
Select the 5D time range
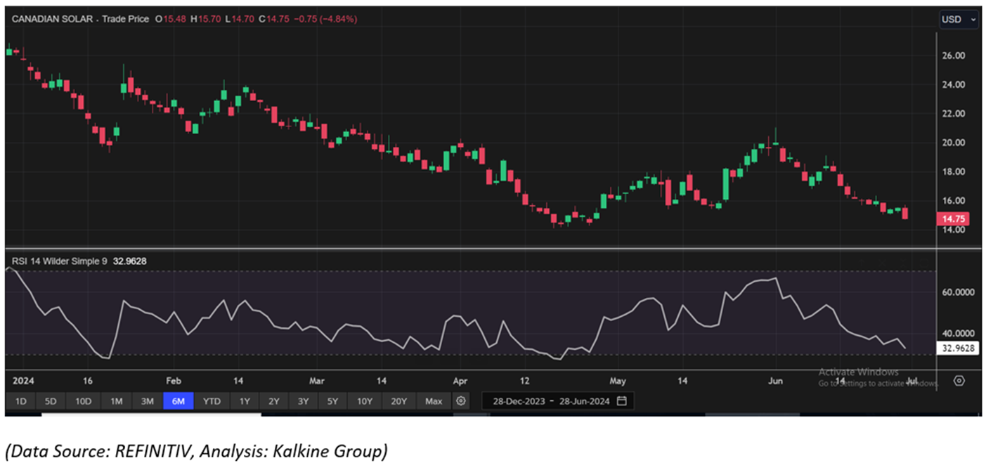coord(51,401)
